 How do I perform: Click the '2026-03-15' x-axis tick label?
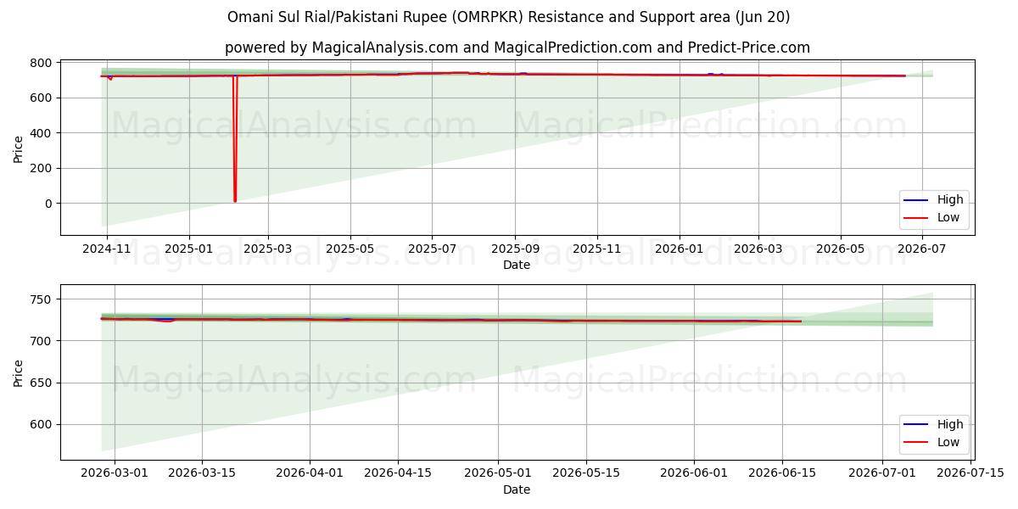202,474
